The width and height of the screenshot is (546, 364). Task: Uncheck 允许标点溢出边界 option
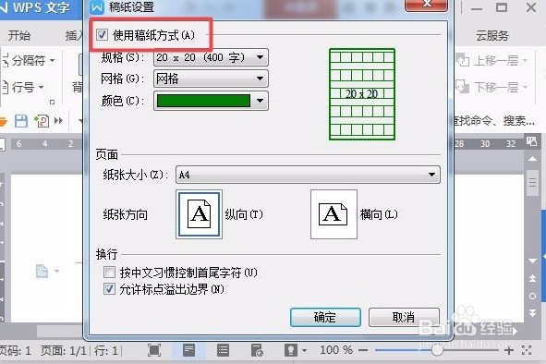click(109, 289)
